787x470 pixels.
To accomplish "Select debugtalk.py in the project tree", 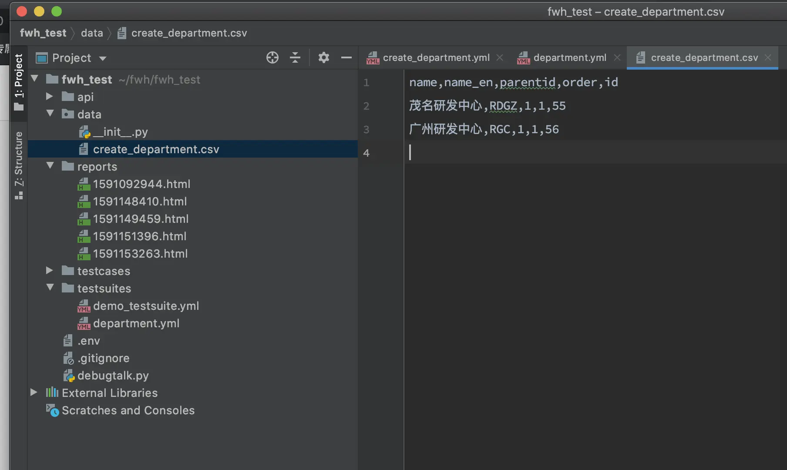I will point(113,376).
